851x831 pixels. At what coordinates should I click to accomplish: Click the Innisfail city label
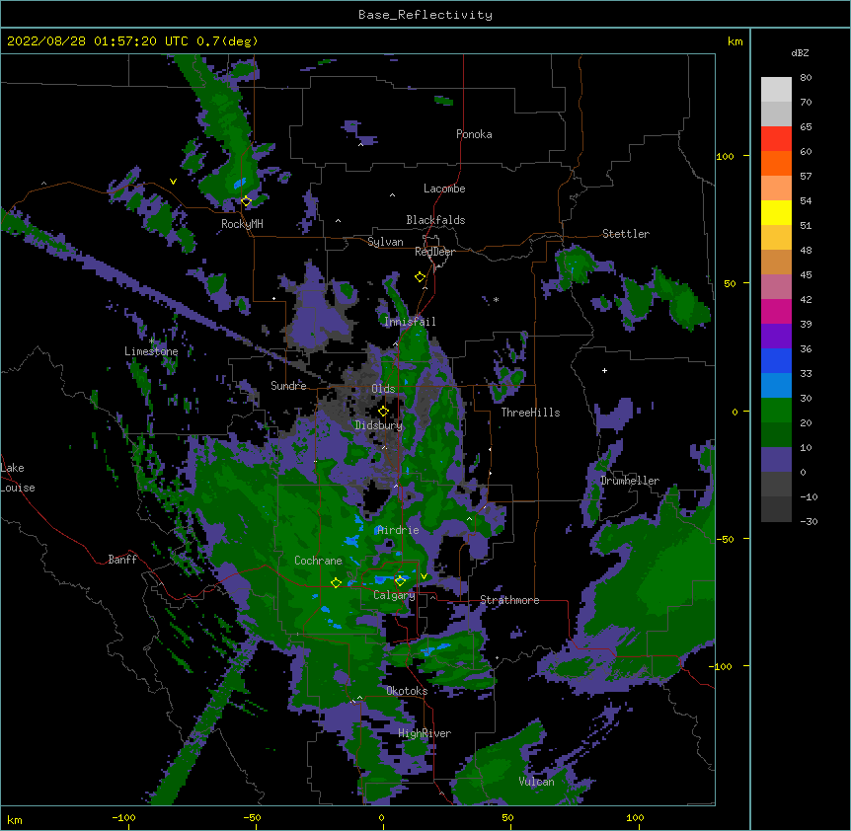point(410,322)
